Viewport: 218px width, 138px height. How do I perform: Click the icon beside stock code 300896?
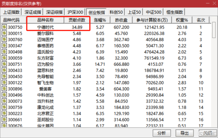(x=4, y=89)
